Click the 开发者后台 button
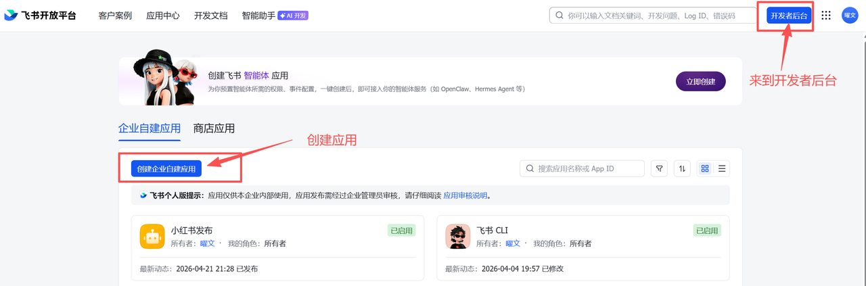The width and height of the screenshot is (866, 286). click(789, 16)
